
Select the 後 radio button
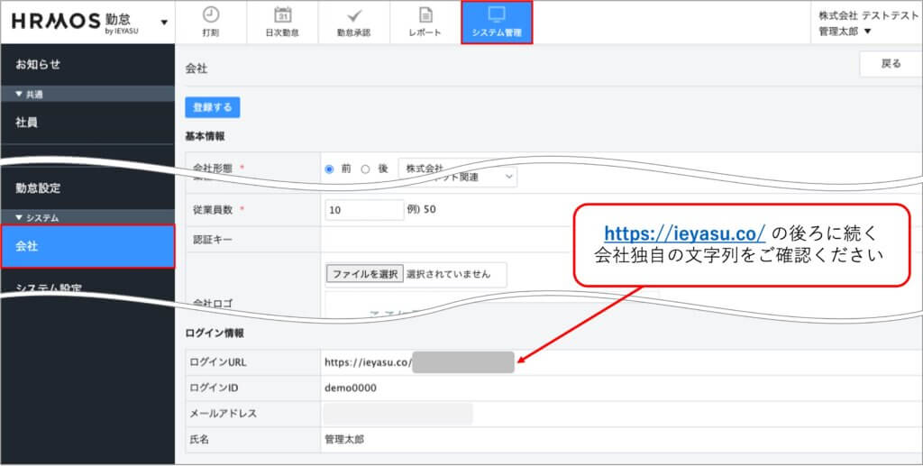365,169
